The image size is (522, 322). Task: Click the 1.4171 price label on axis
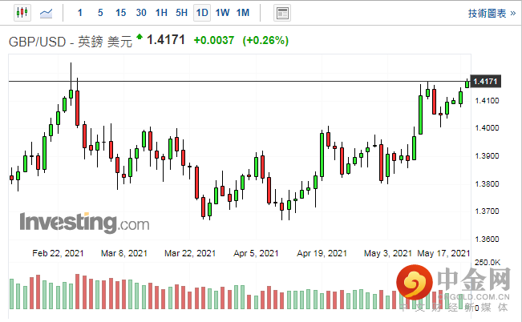(485, 82)
